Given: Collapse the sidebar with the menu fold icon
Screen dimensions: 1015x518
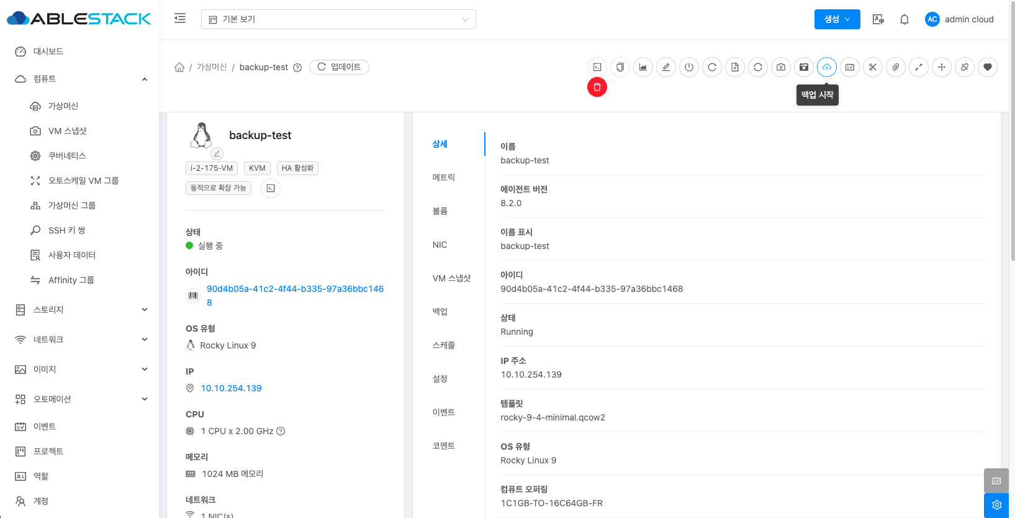Looking at the screenshot, I should click(180, 19).
